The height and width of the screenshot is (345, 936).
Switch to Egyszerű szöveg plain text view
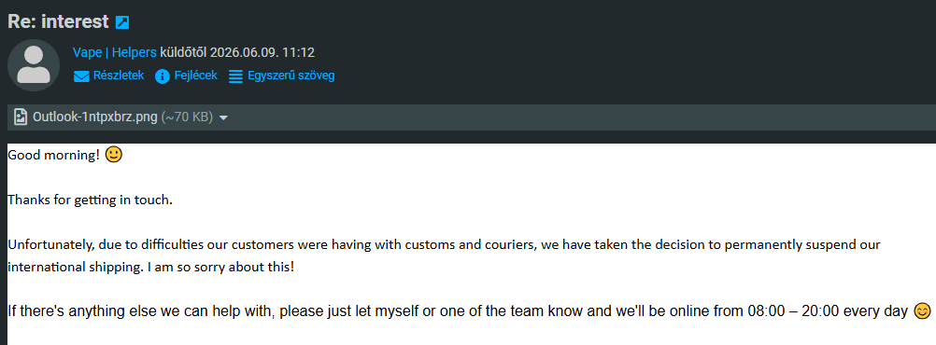pos(291,76)
